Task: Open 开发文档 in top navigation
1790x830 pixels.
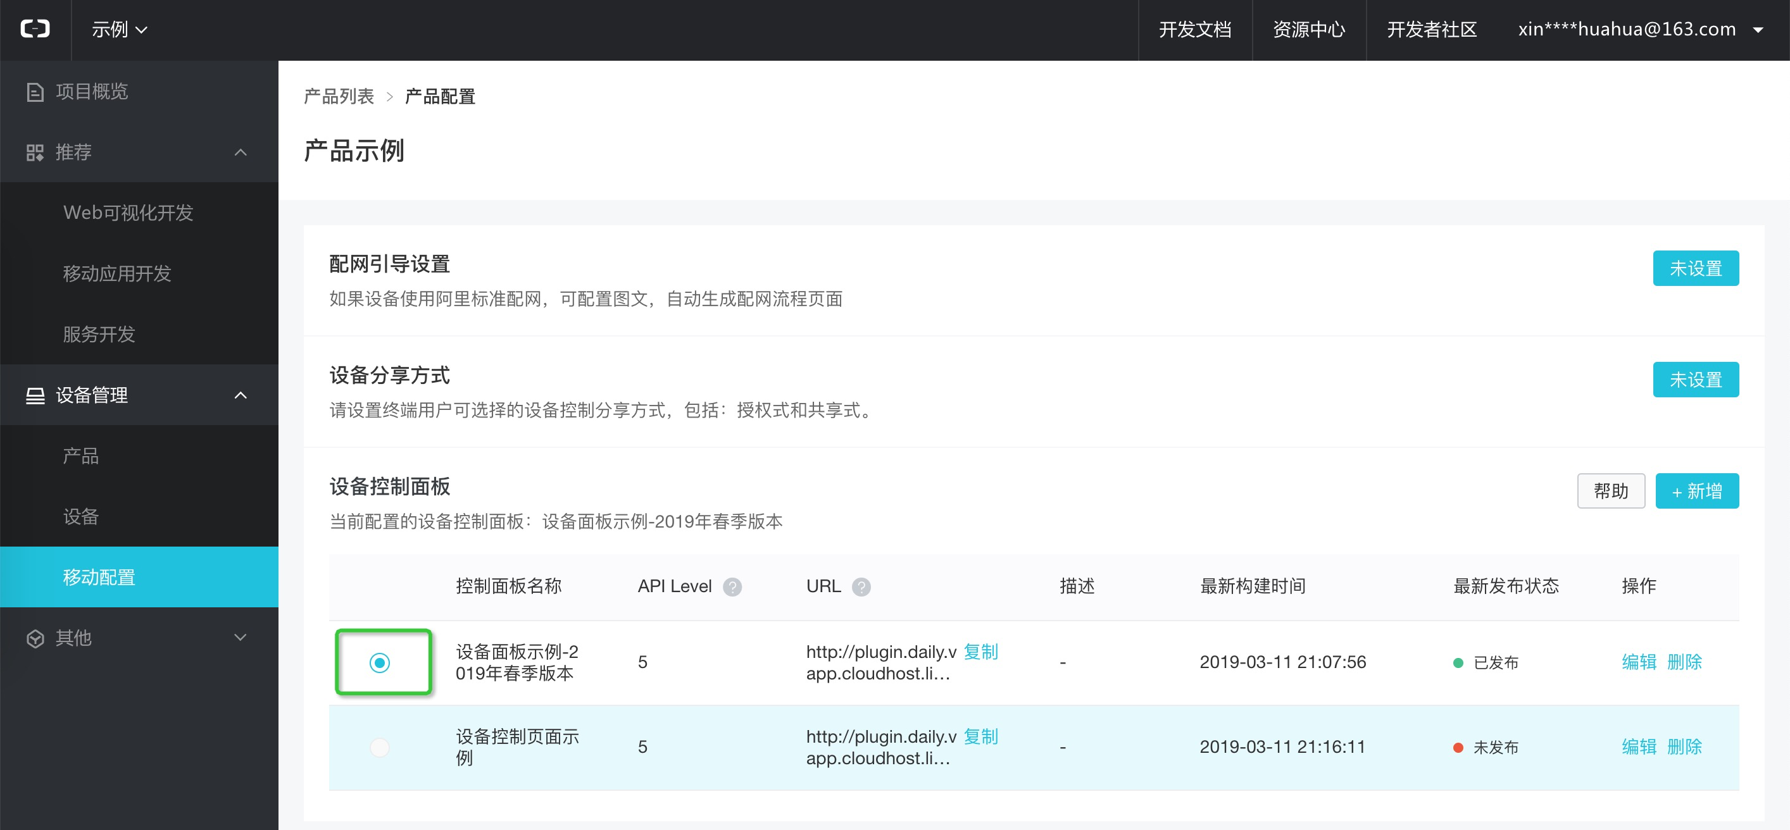Action: (1195, 29)
